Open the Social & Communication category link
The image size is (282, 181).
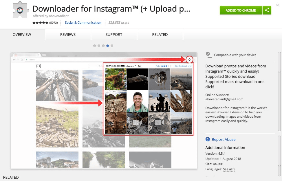click(83, 23)
